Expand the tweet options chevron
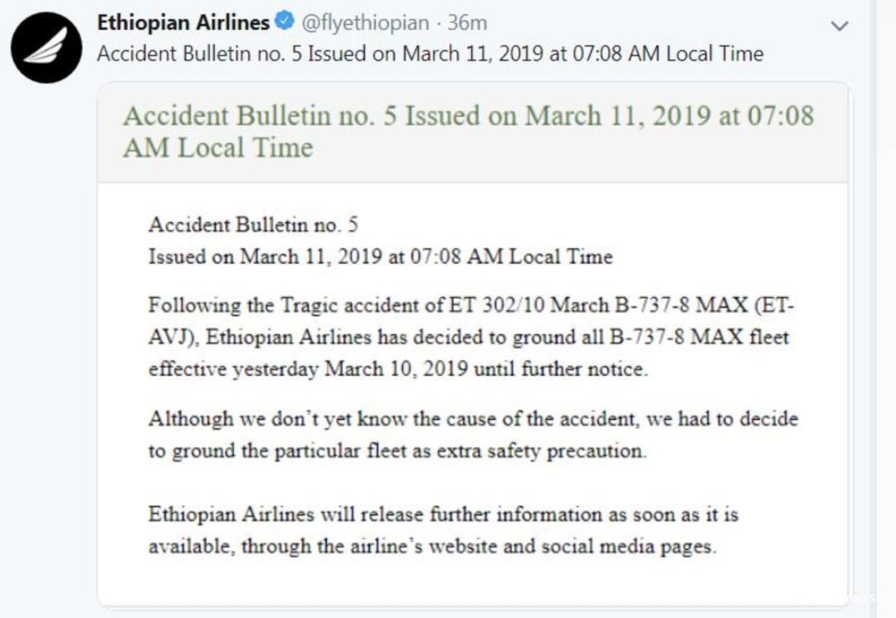Screen dimensions: 896x618 840,26
